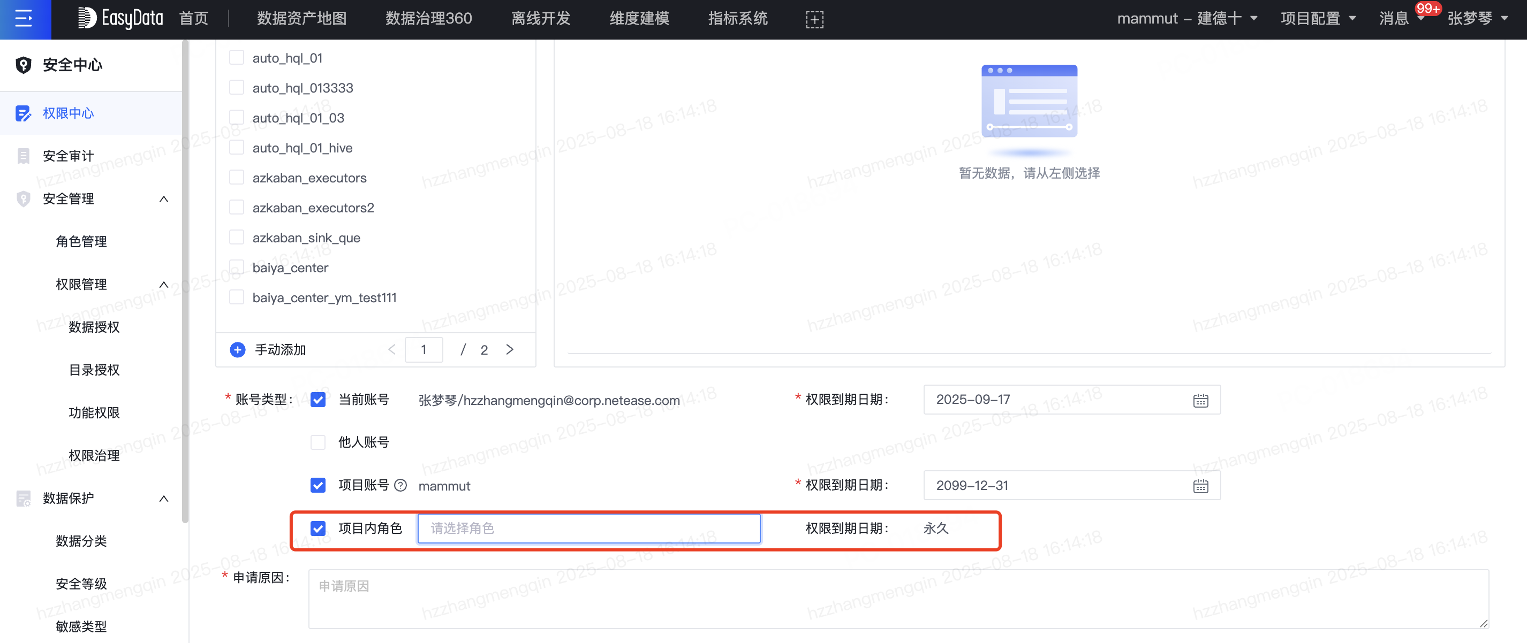
Task: Click the blue plus icon beside 手动添加
Action: tap(237, 350)
